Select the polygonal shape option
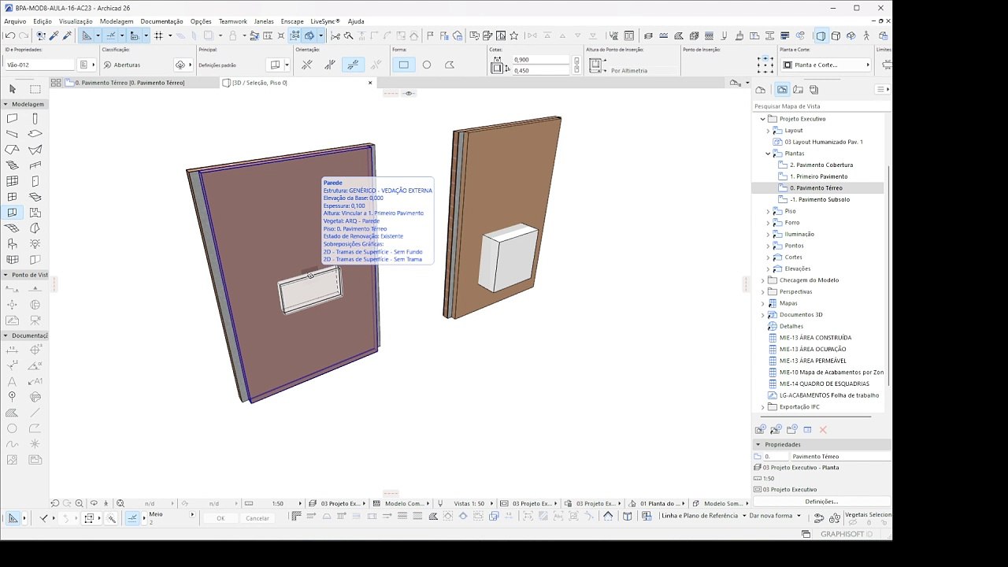 [450, 65]
